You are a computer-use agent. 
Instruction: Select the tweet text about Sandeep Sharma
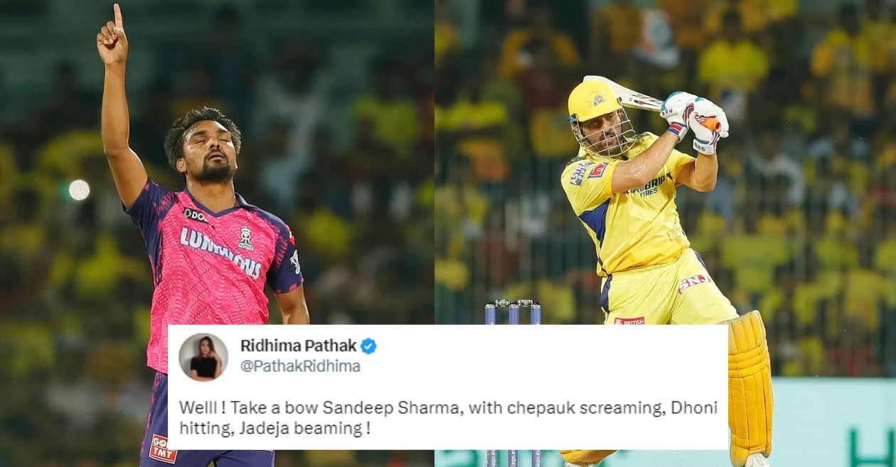[x=448, y=418]
